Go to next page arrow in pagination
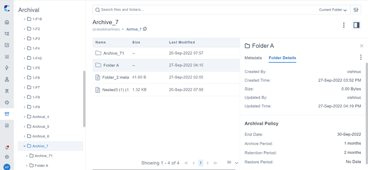 208,163
